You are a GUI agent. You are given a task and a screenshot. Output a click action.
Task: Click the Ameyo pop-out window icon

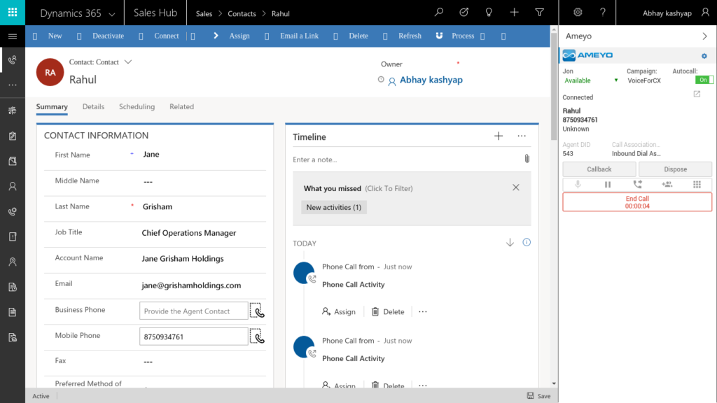point(697,94)
